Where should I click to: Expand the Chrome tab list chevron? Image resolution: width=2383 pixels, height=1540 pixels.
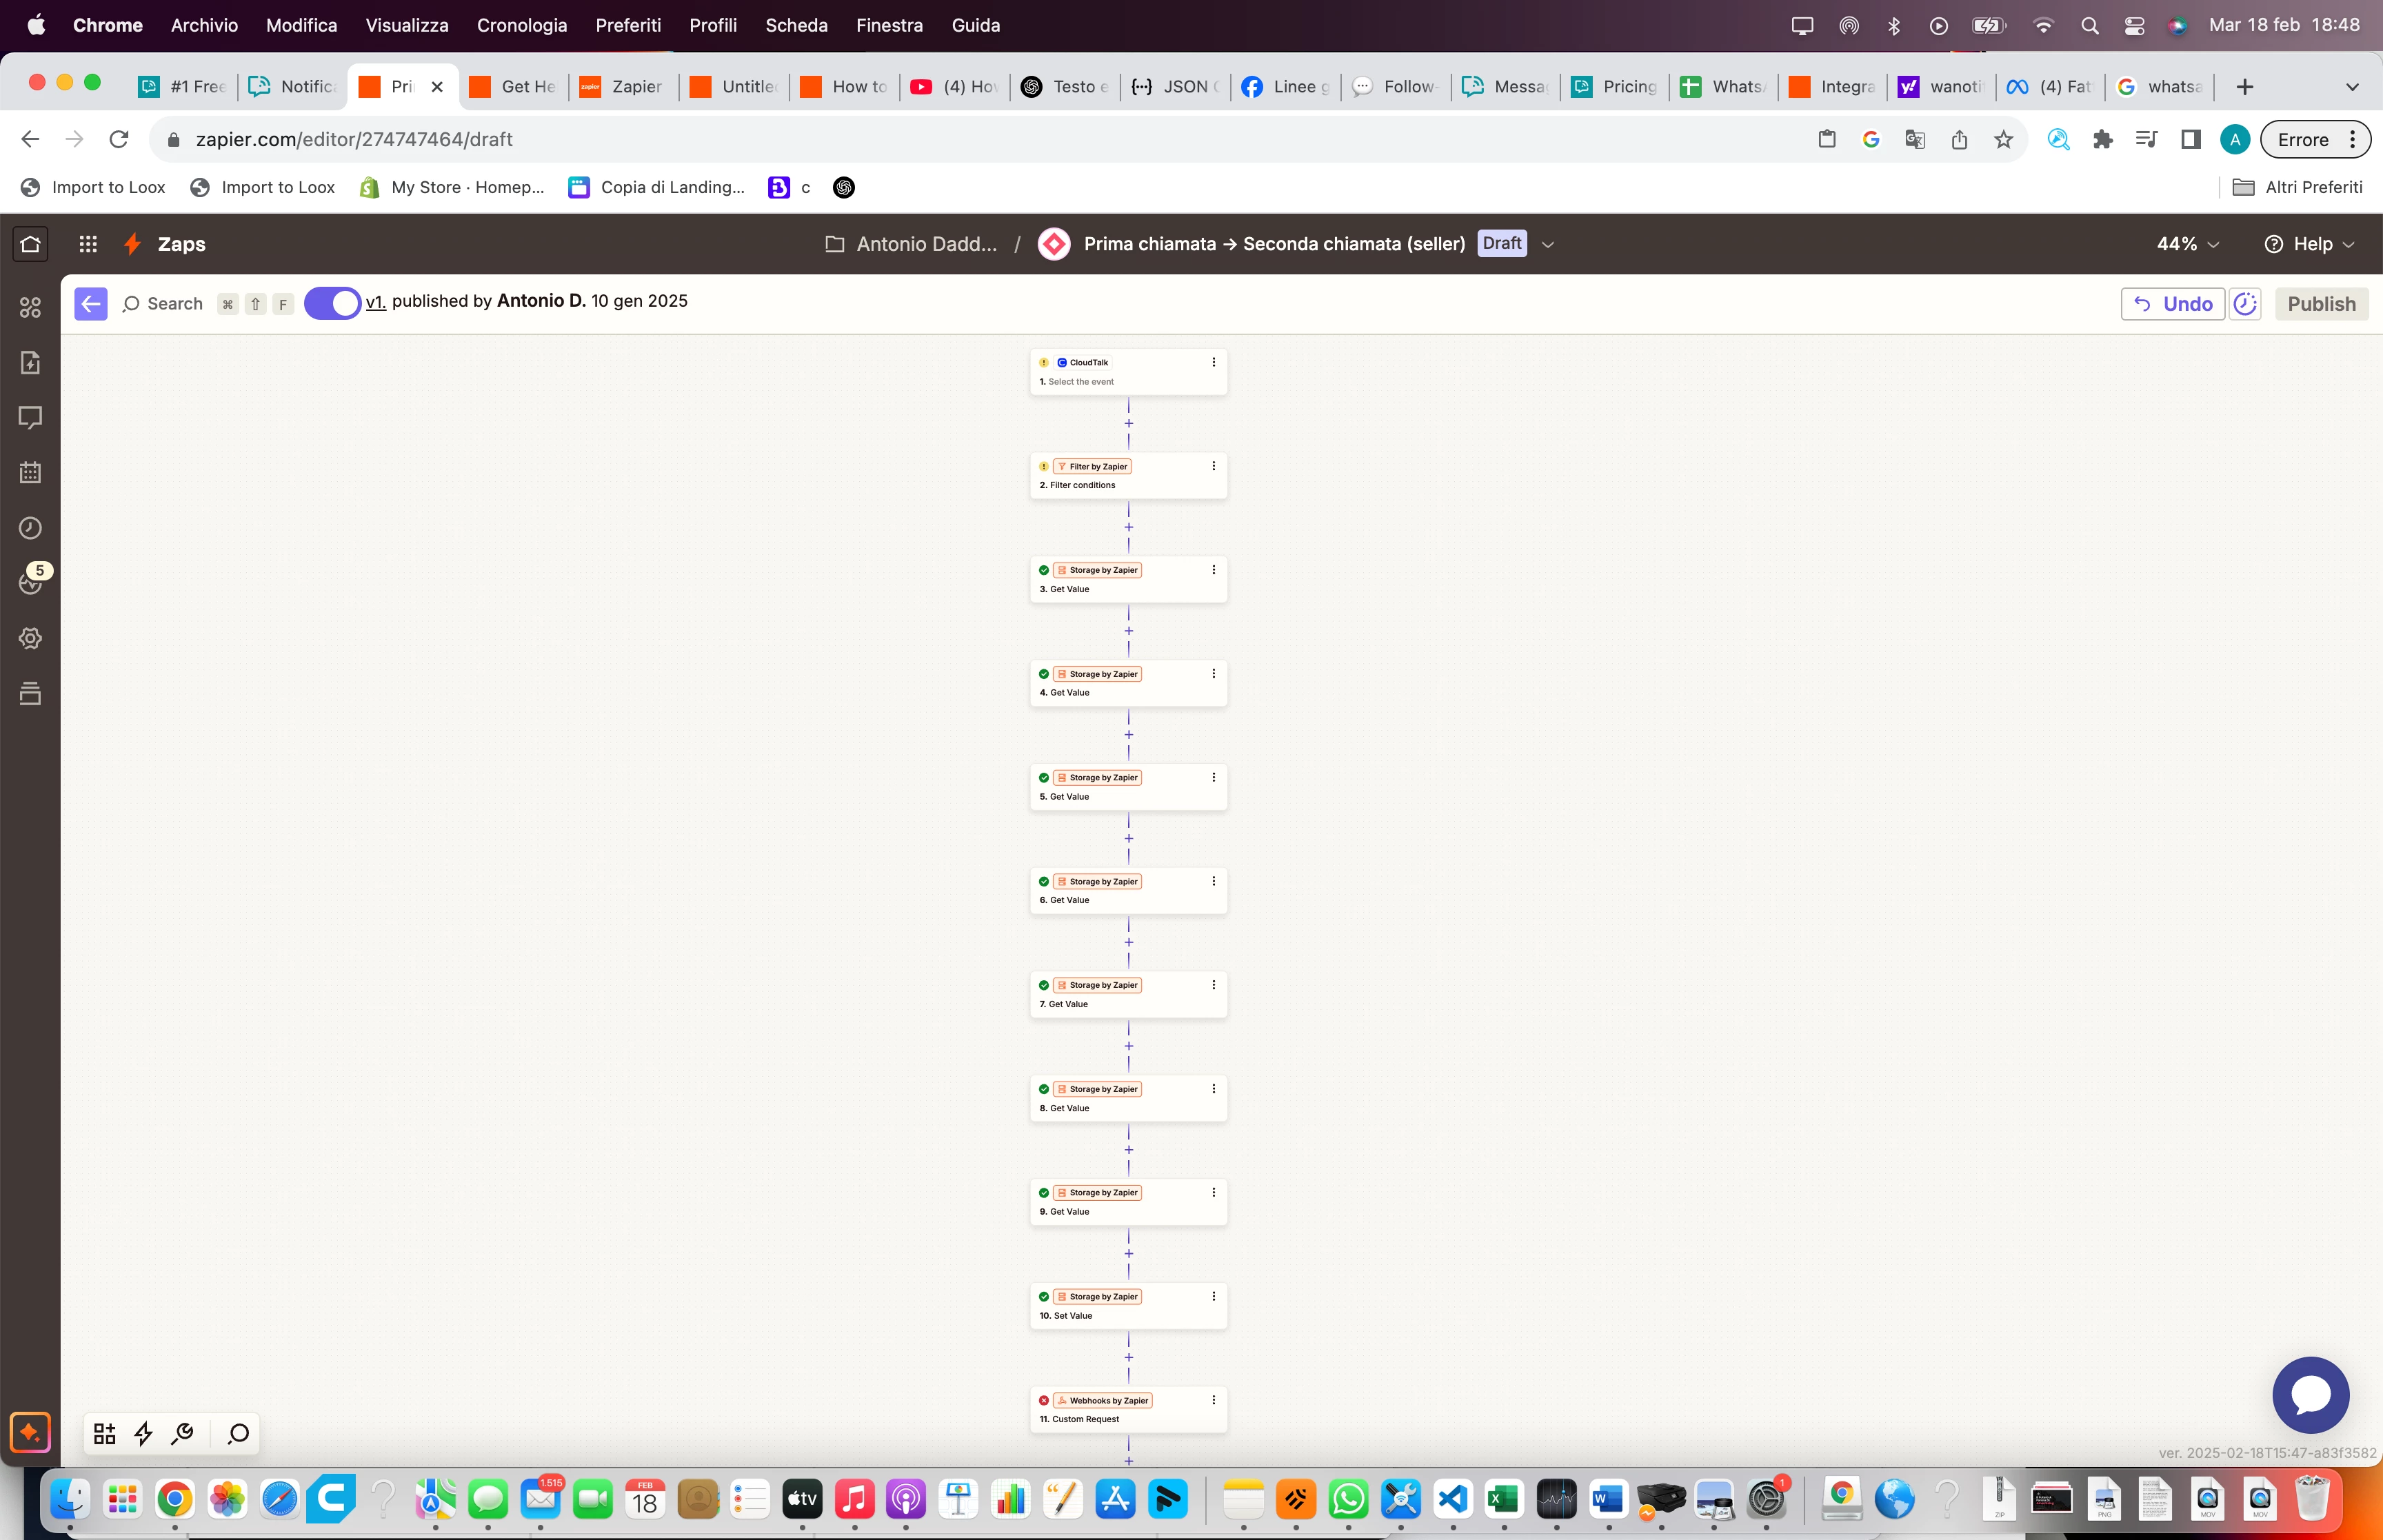click(2352, 87)
